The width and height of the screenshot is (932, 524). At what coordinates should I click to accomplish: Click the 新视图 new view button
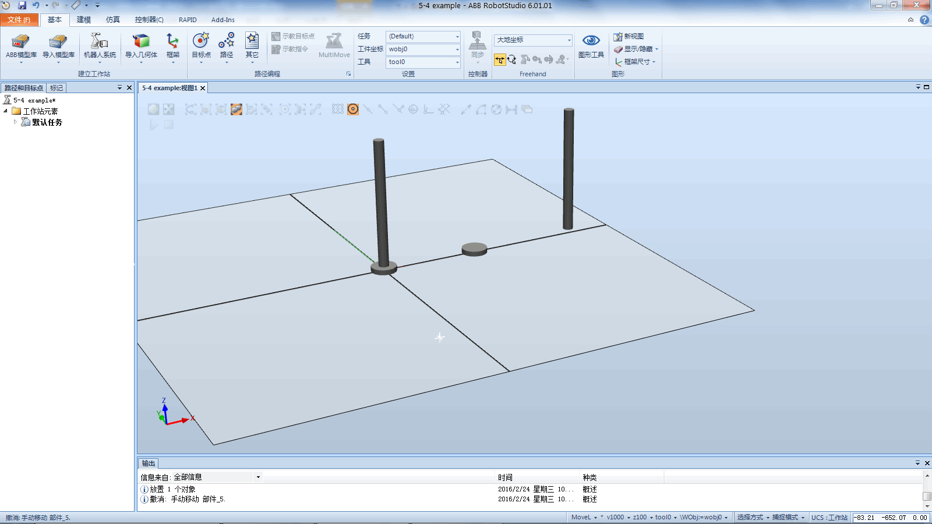(629, 36)
